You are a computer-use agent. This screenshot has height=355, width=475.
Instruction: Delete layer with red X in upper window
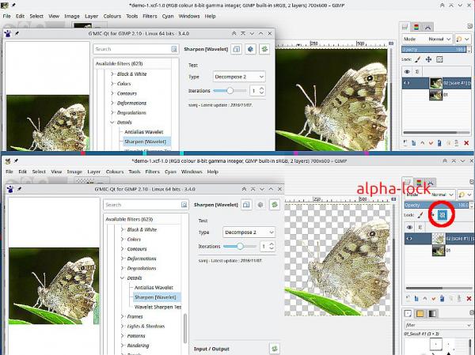[466, 143]
